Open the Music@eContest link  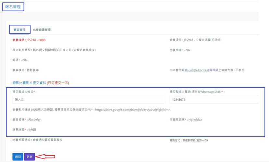(x=197, y=70)
